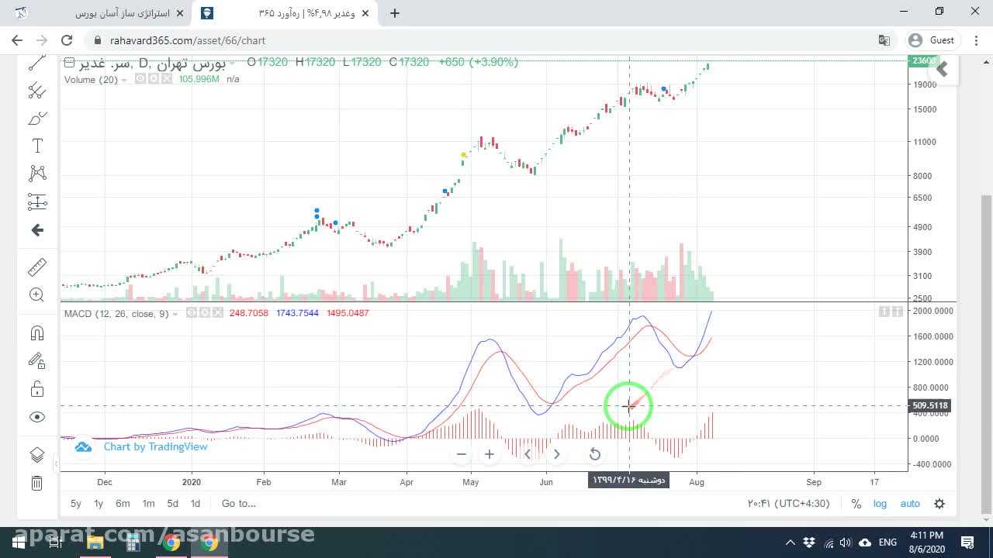
Task: Click the trash icon to remove drawings
Action: point(36,484)
